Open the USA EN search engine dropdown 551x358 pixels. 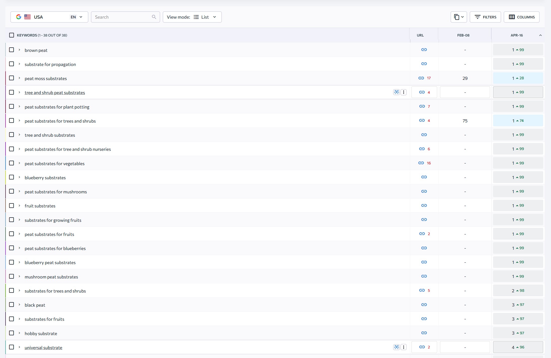pos(49,17)
